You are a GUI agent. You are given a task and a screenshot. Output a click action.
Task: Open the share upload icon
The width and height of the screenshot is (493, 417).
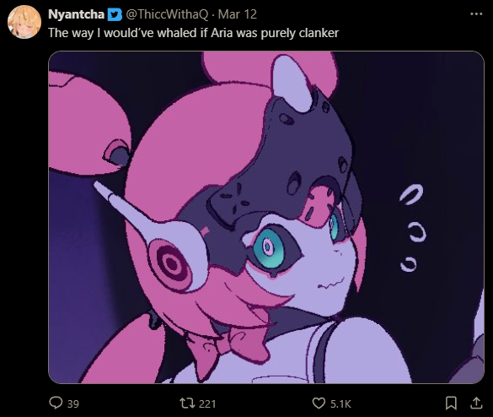pos(476,403)
